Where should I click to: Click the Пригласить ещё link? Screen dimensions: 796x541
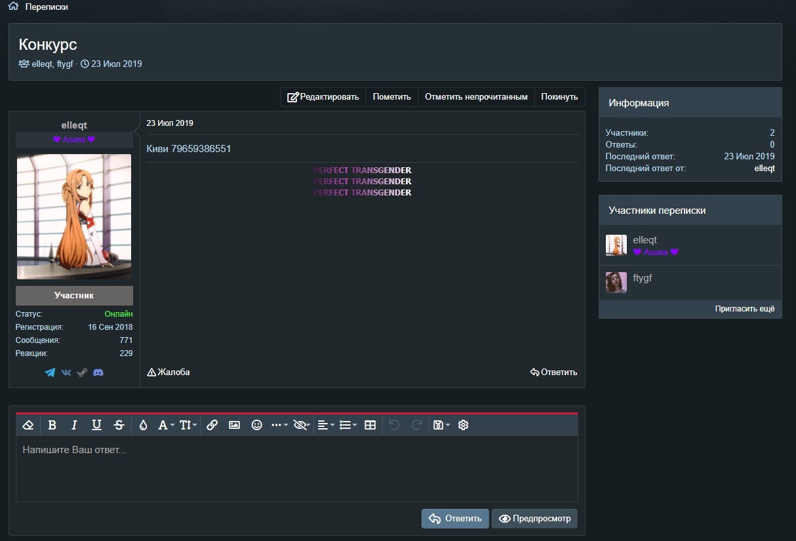(744, 308)
